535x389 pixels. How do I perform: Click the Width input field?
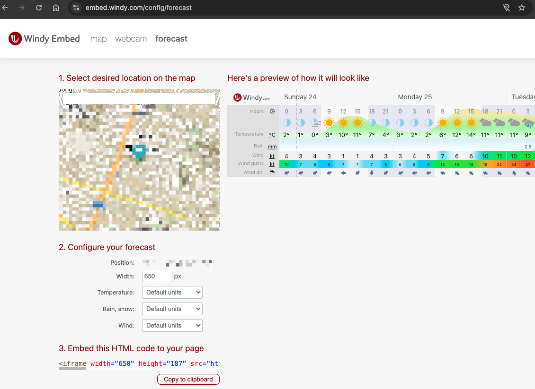157,276
